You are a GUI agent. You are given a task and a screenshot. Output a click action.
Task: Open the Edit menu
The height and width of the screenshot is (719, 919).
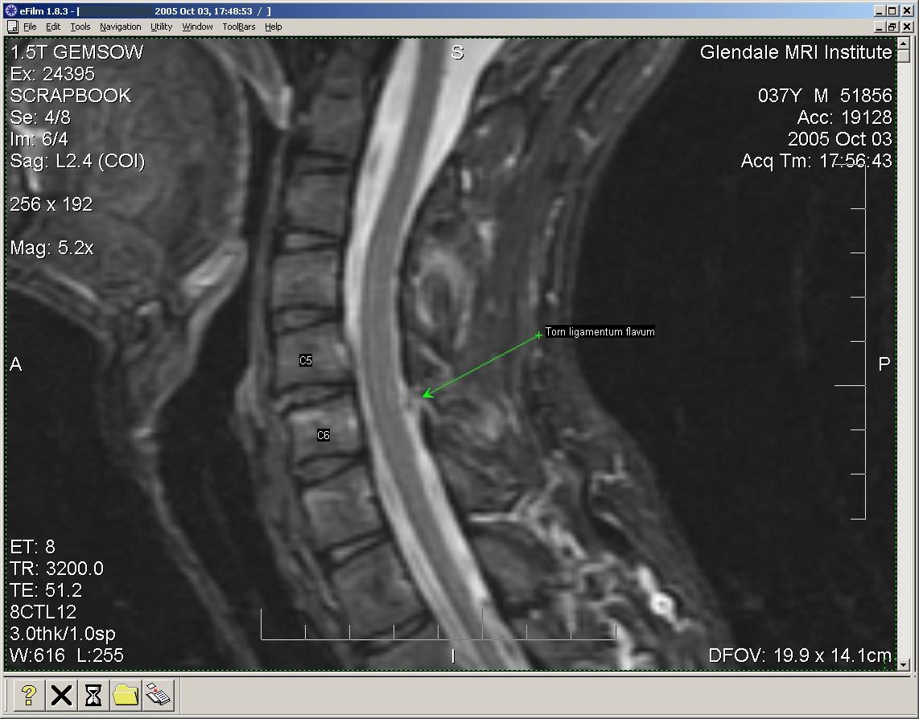53,27
